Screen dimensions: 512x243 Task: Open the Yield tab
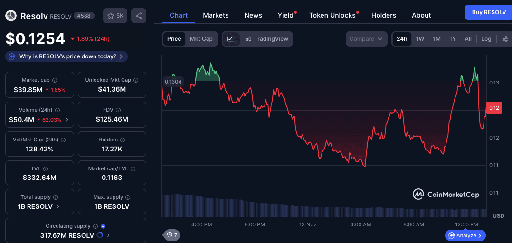point(286,15)
